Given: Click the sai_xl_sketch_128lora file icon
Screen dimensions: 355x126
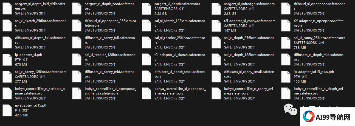Looking at the screenshot, I should tap(146, 25).
